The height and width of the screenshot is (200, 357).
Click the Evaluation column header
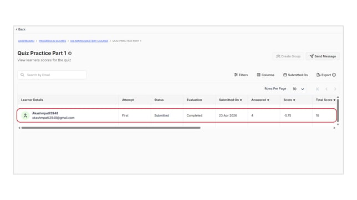194,100
